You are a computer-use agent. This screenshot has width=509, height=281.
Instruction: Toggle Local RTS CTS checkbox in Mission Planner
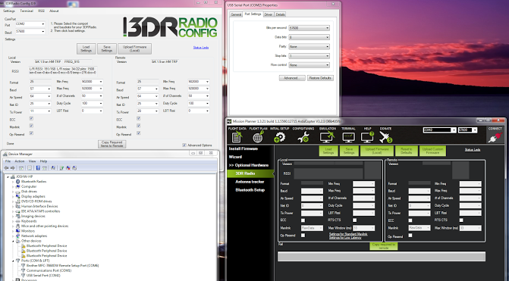355,220
